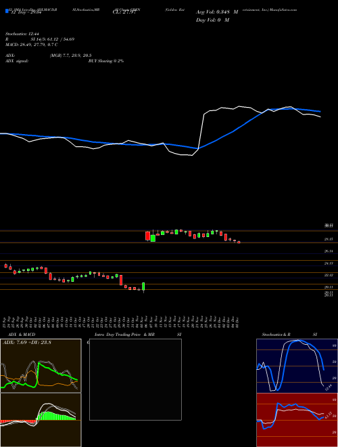Click the "BUY Slowing @ 2%" signal text
The height and width of the screenshot is (447, 338).
[x=106, y=61]
